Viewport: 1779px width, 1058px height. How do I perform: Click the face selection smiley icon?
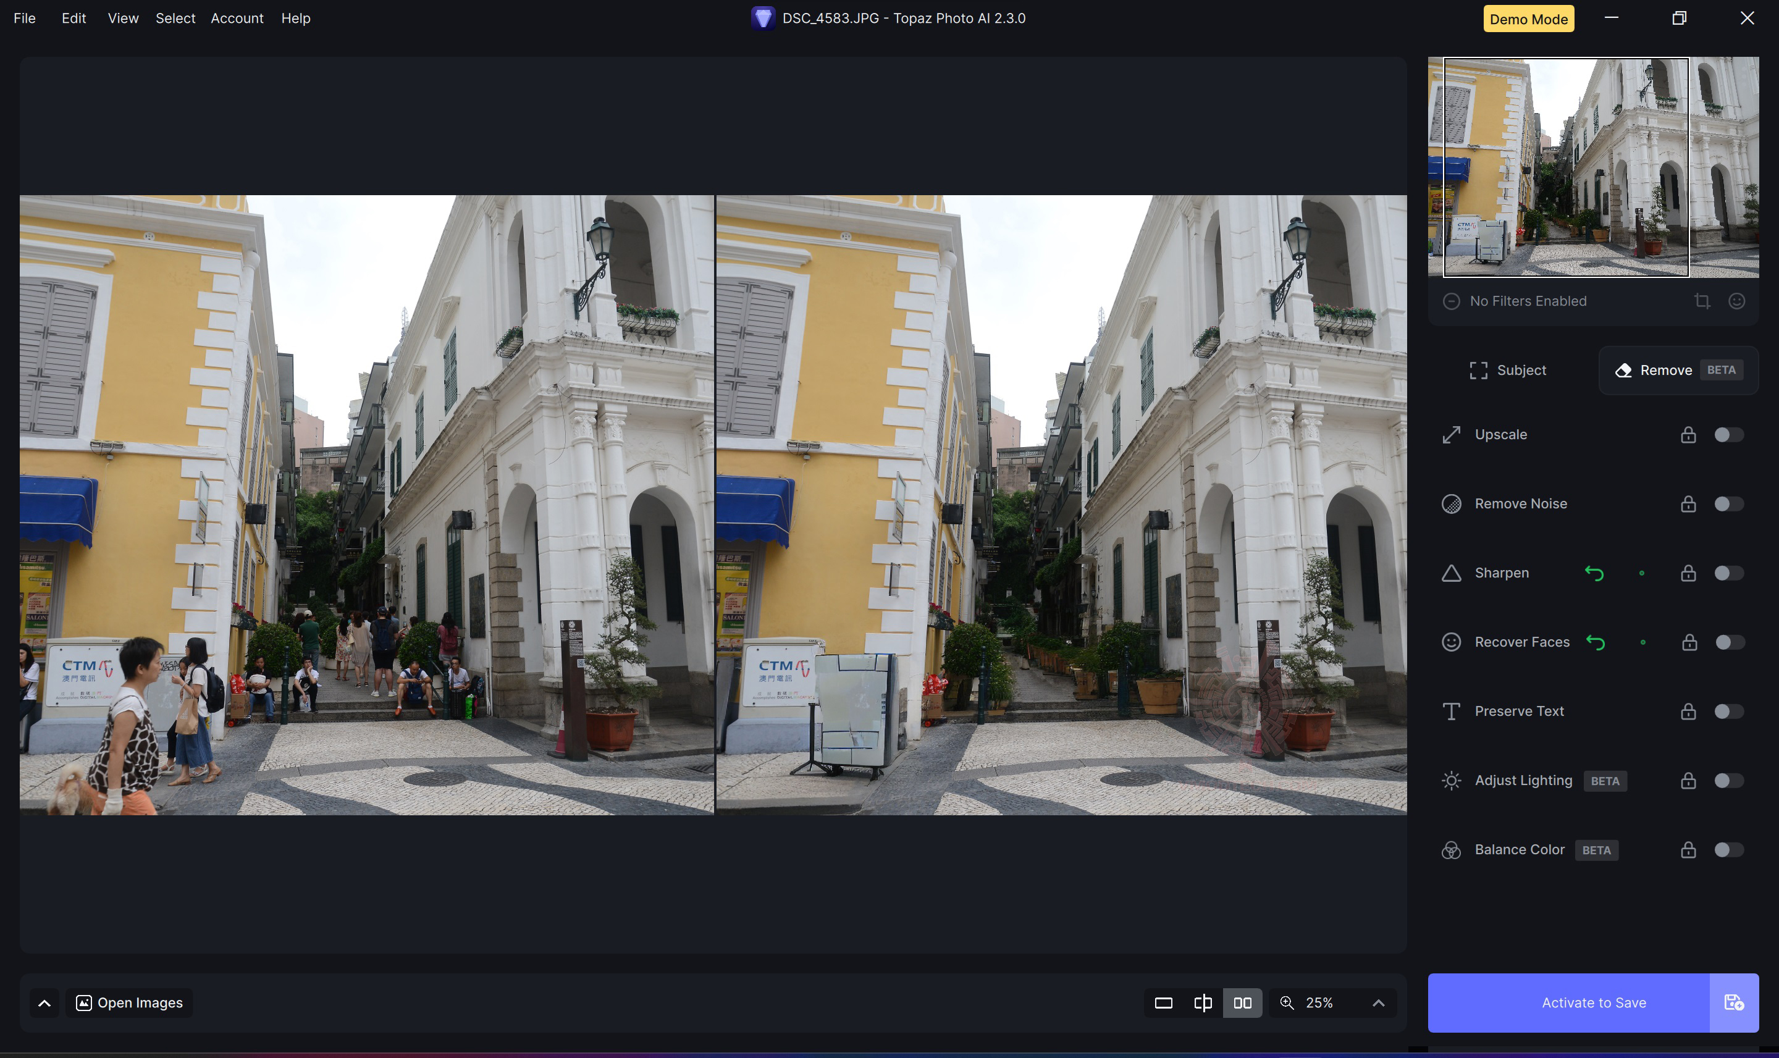coord(1736,301)
